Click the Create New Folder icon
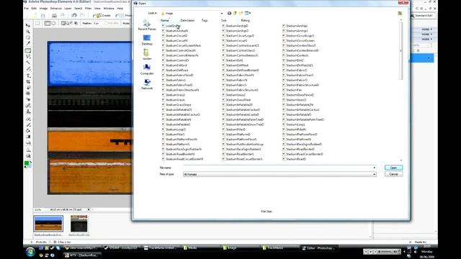 241,13
